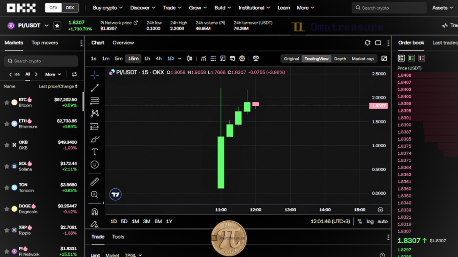Favorite the ETH row star
Screen dimensions: 458x257
point(6,124)
